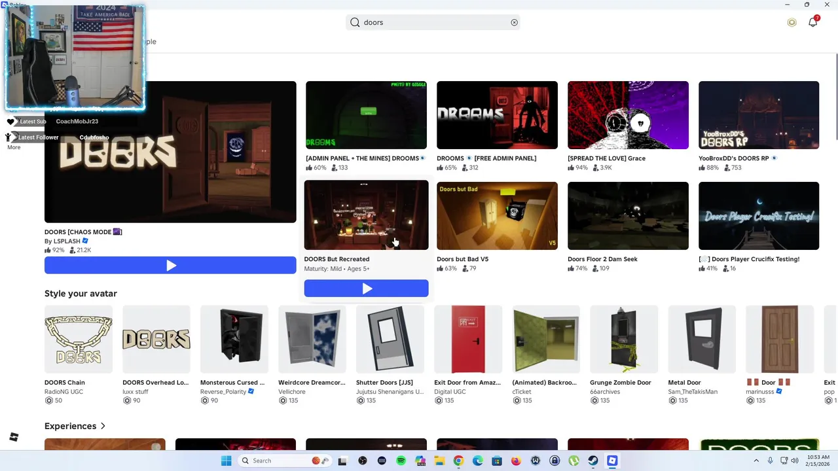Select Monsterous Cursed door item
Image resolution: width=838 pixels, height=471 pixels.
(234, 340)
